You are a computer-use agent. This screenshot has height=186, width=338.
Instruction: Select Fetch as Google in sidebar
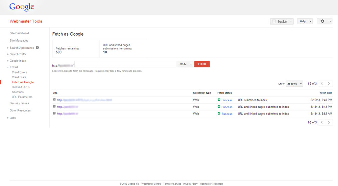click(23, 82)
